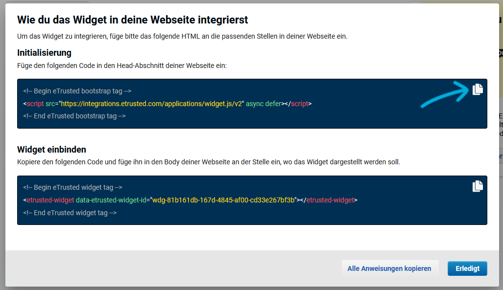Copy the eTrusted widget tag snippet

point(478,186)
